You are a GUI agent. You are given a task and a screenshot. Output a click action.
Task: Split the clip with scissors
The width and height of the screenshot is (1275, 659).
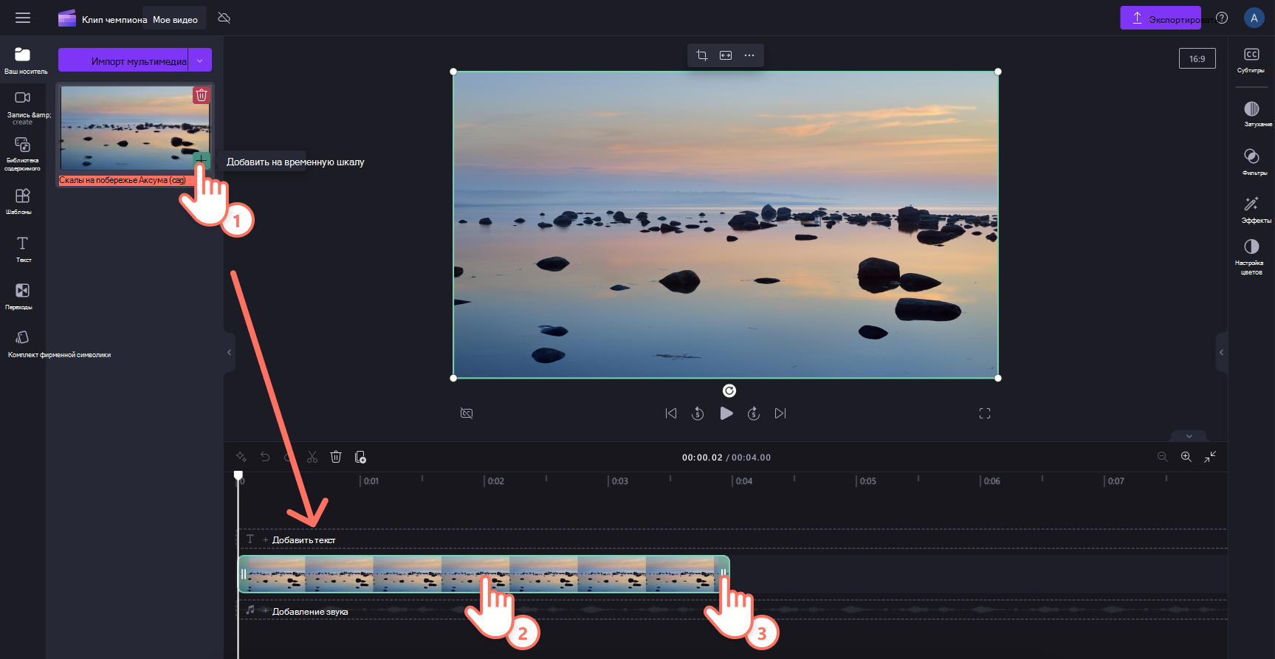click(x=312, y=457)
